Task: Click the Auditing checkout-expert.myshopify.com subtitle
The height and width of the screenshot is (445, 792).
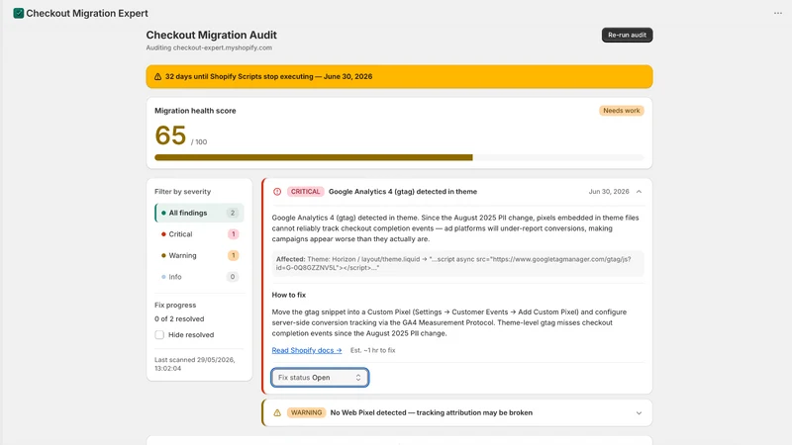Action: (x=209, y=47)
